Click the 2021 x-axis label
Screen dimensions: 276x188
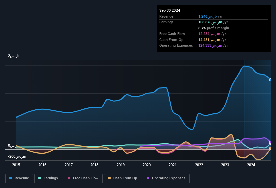coord(173,165)
